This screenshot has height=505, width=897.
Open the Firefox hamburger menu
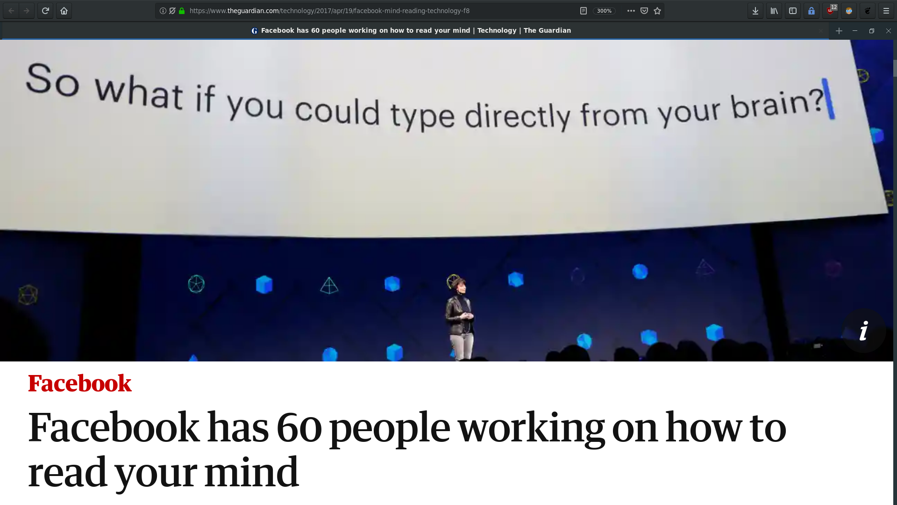886,11
